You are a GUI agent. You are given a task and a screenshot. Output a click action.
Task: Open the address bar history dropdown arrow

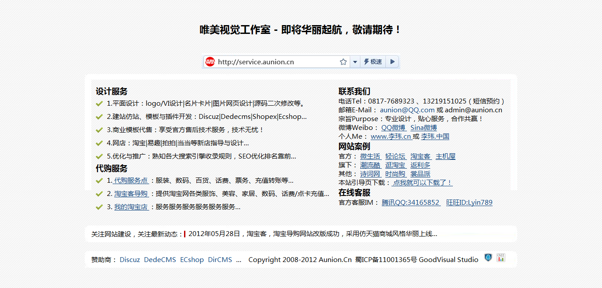click(355, 62)
